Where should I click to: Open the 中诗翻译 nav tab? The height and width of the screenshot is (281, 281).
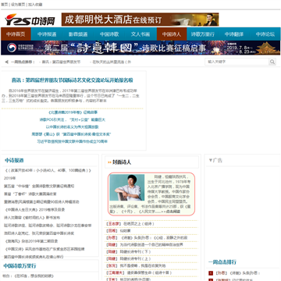point(234,34)
